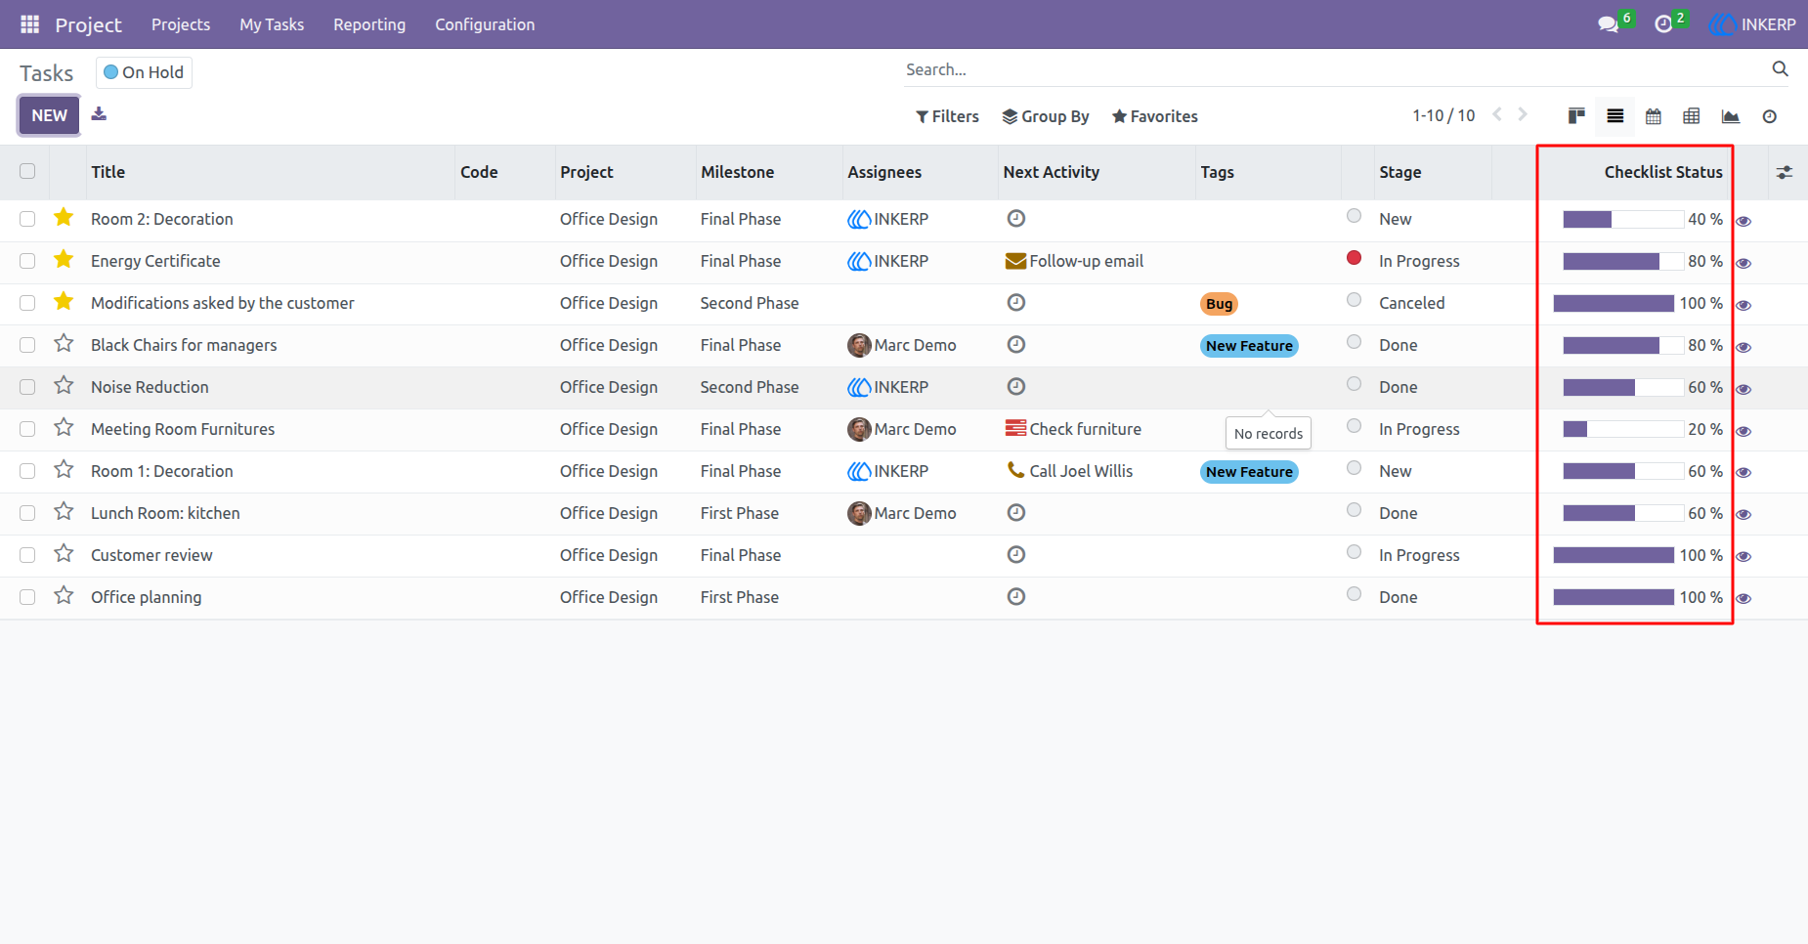Switch to Graph view
Viewport: 1808px width, 944px height.
point(1731,116)
